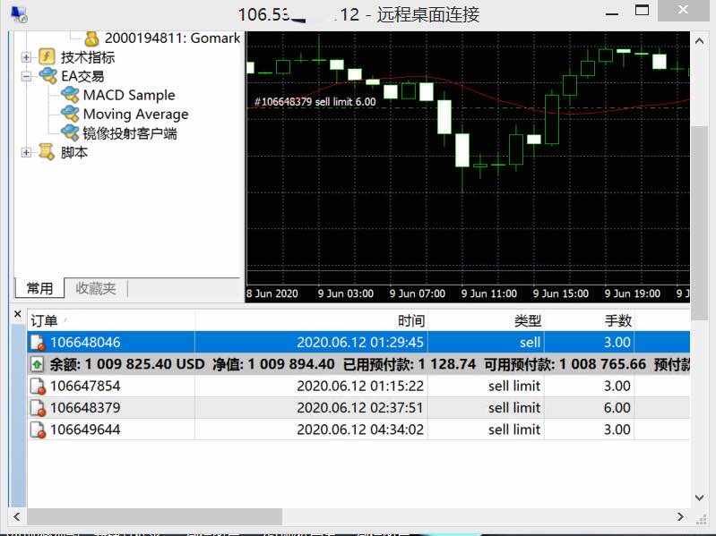Image resolution: width=716 pixels, height=536 pixels.
Task: Click the balance text 余额: 1 009 825.40 USD
Action: tap(127, 364)
